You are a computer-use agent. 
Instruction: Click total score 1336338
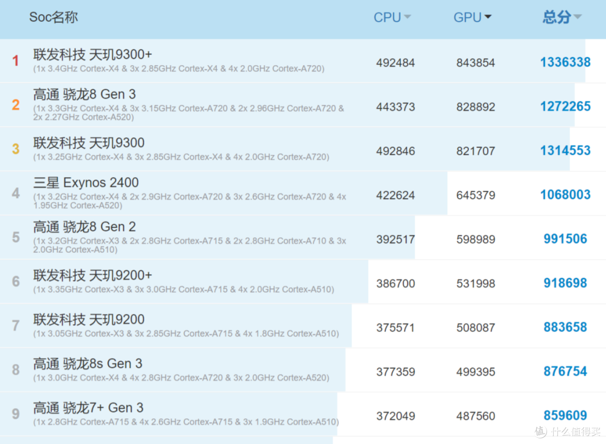click(x=565, y=62)
